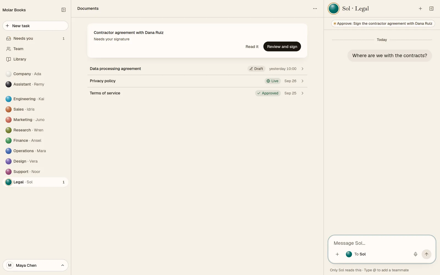Select Operations · Mara agent
This screenshot has height=275, width=440.
35,151
